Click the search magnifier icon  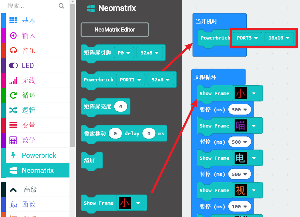[61, 6]
